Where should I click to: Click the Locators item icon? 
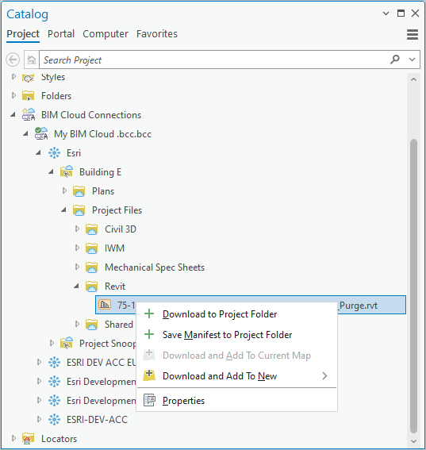(28, 439)
